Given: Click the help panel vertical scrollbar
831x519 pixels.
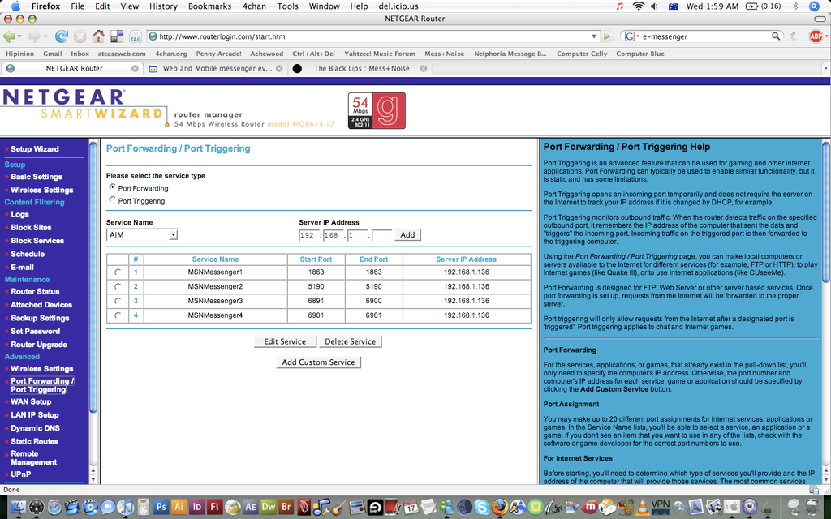Looking at the screenshot, I should pos(825,212).
